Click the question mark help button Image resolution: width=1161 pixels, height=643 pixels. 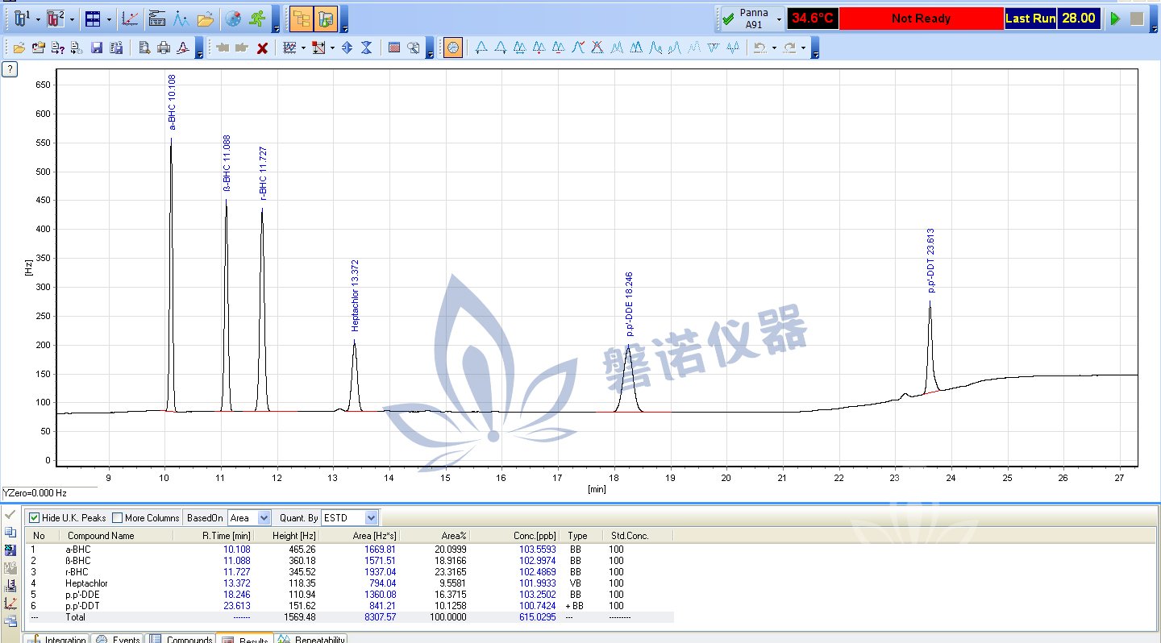coord(10,69)
